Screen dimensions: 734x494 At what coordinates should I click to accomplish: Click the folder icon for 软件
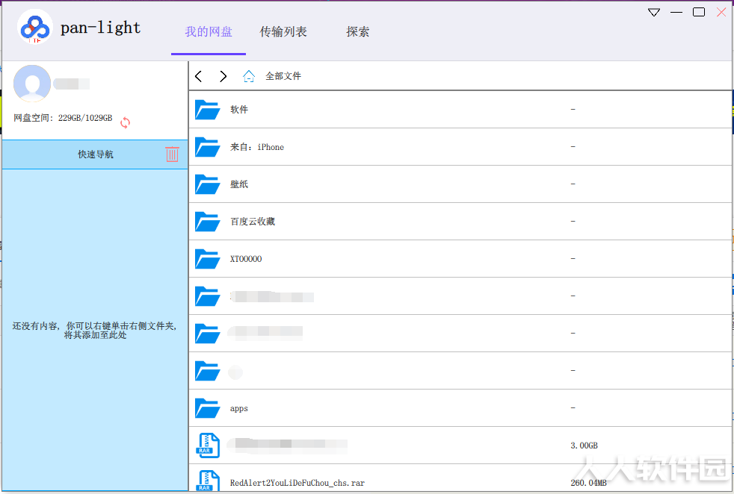[207, 110]
